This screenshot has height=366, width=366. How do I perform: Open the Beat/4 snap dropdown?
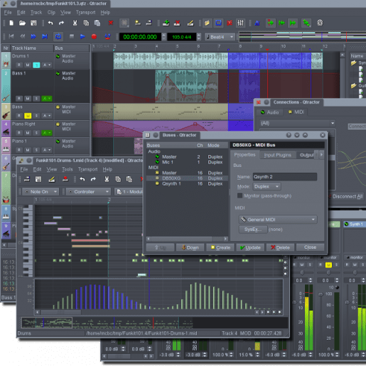pyautogui.click(x=220, y=37)
